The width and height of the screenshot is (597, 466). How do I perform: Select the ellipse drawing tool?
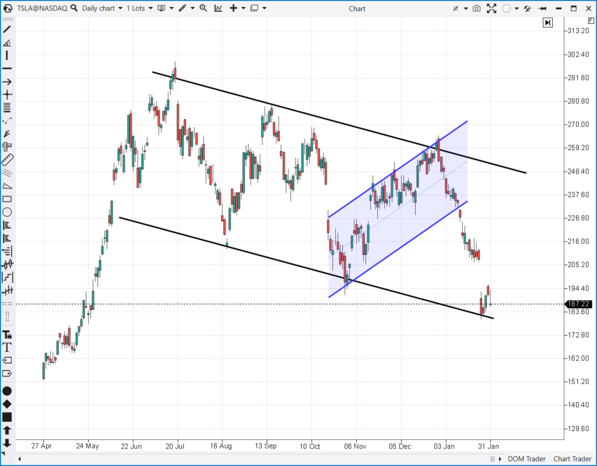7,212
